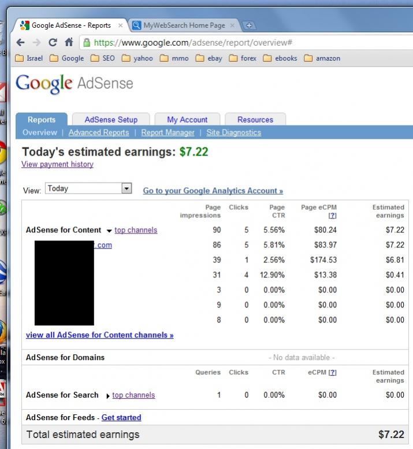Click Get started for AdSense for Feeds
This screenshot has height=449, width=413.
click(121, 418)
